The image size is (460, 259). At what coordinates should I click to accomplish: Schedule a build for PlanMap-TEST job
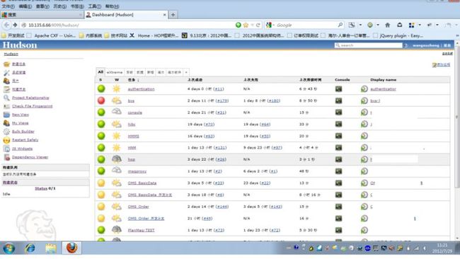(x=364, y=230)
